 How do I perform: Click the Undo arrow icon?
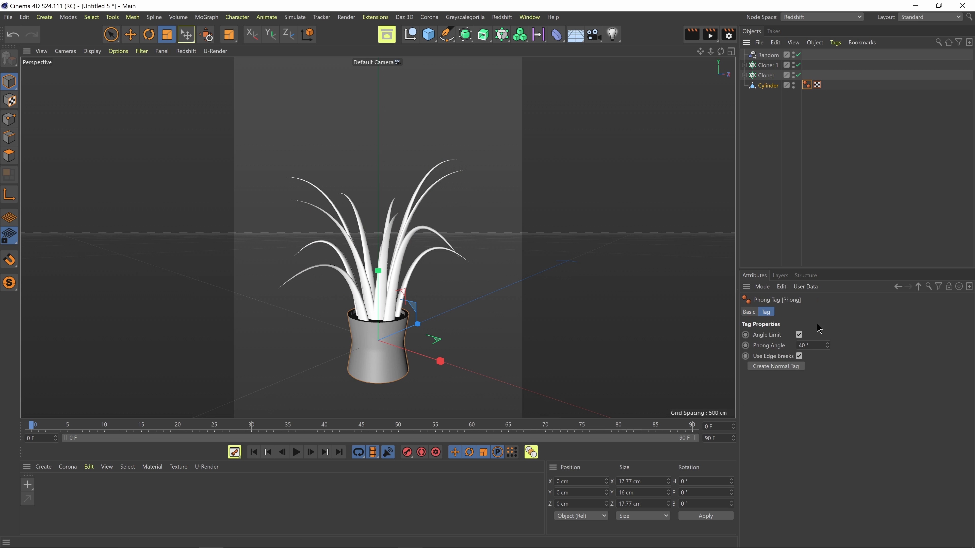[13, 35]
